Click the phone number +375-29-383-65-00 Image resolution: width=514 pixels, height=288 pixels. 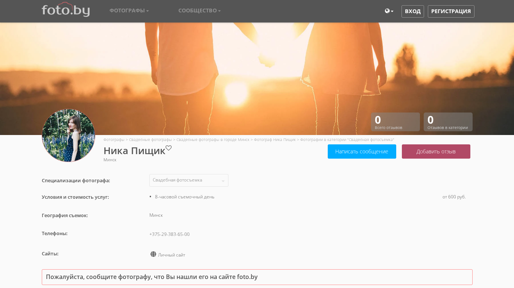click(169, 234)
